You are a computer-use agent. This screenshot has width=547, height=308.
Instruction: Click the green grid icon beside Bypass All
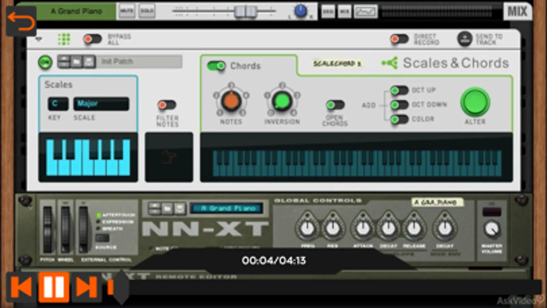pyautogui.click(x=64, y=39)
